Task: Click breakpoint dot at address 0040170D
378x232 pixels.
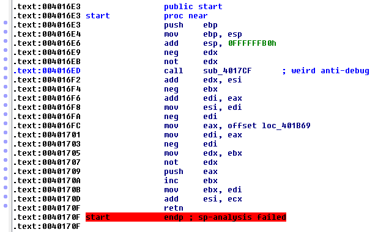Action: click(x=6, y=197)
